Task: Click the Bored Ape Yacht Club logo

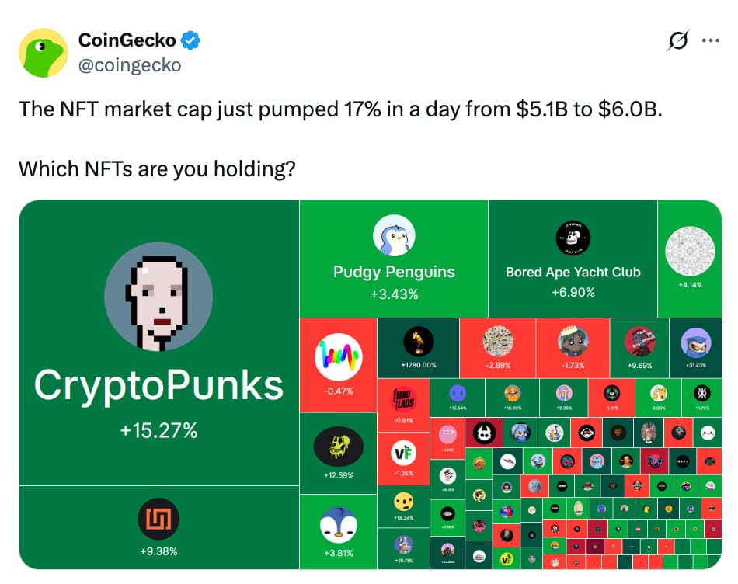Action: coord(573,238)
